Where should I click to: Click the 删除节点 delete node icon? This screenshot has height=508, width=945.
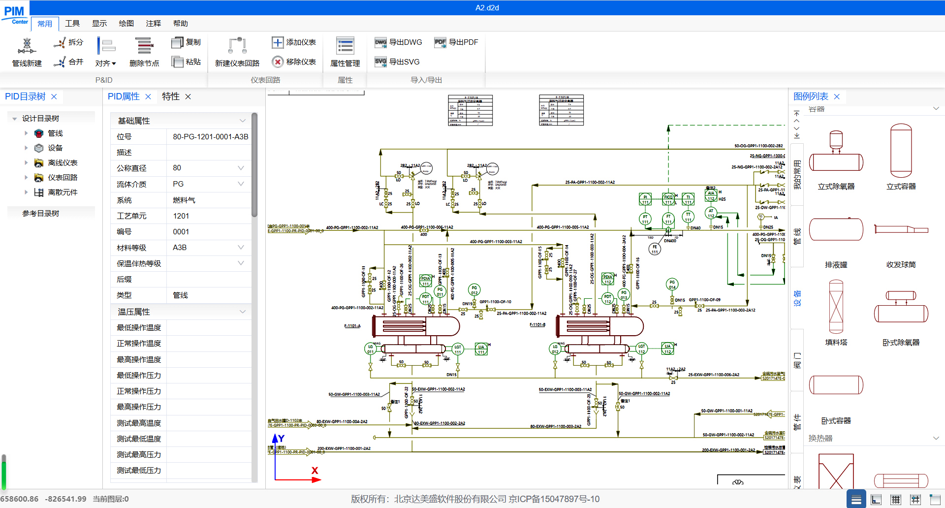[x=144, y=52]
